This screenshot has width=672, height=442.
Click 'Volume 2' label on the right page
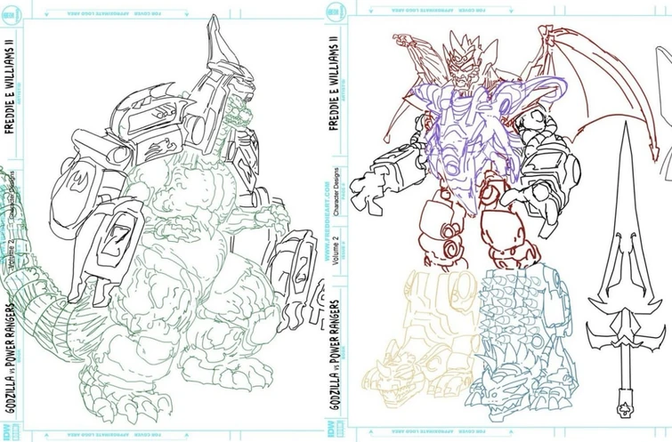click(336, 253)
